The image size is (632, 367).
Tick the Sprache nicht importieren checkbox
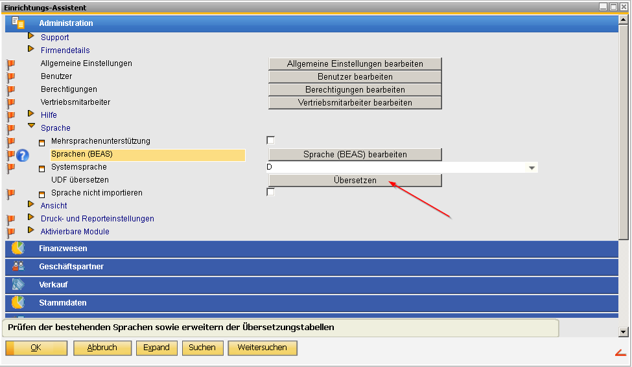tap(270, 192)
